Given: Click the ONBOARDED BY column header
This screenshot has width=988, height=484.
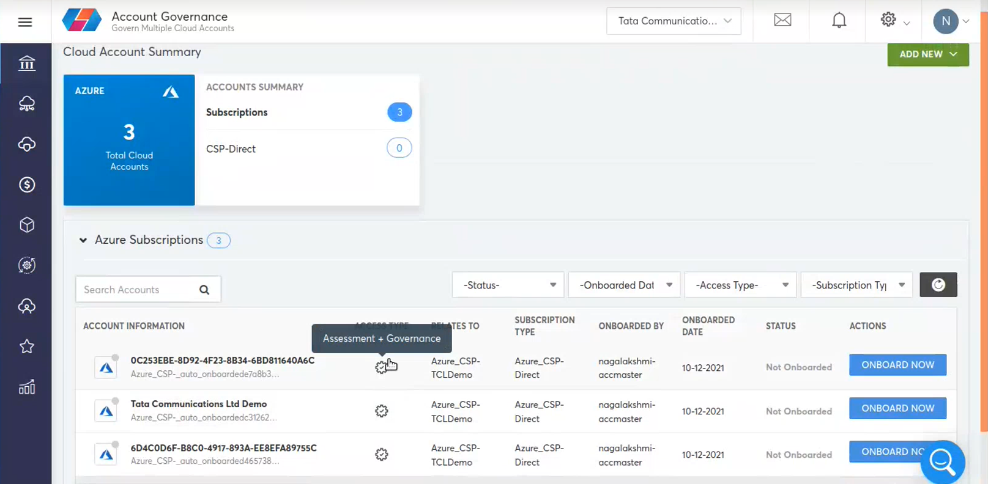Looking at the screenshot, I should tap(631, 326).
